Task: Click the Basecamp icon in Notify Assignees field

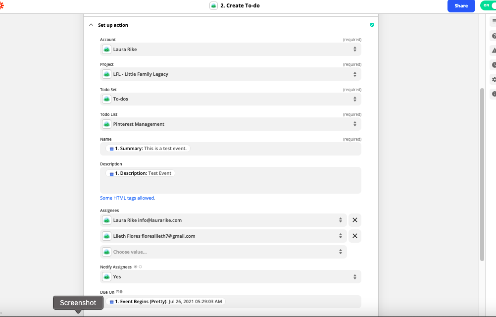Action: (x=106, y=277)
